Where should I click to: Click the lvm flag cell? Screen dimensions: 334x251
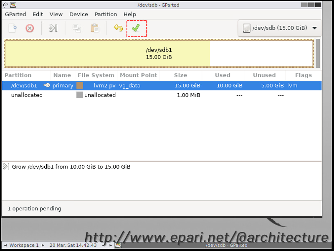pos(292,86)
